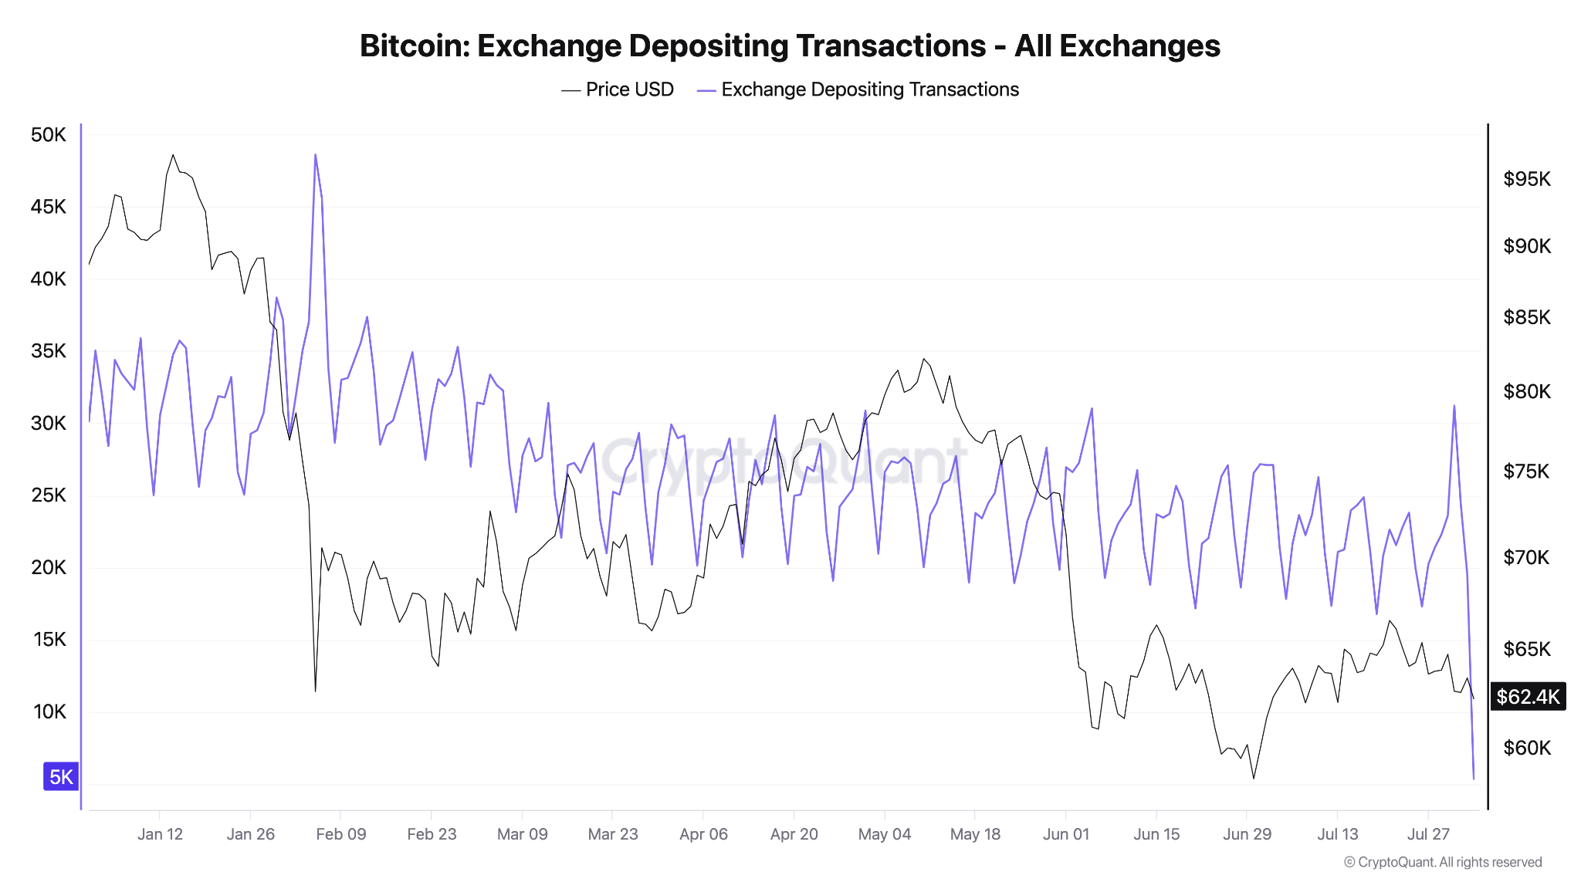Toggle Exchange Depositing Transactions legend entry

pyautogui.click(x=858, y=90)
